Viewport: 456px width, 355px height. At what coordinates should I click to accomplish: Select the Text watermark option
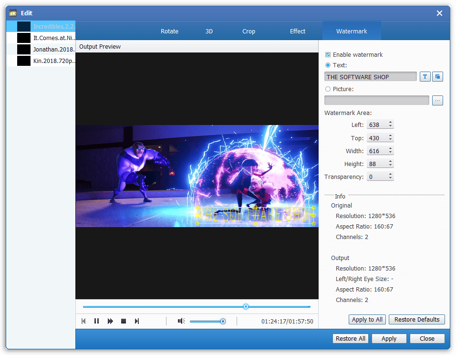pyautogui.click(x=328, y=66)
